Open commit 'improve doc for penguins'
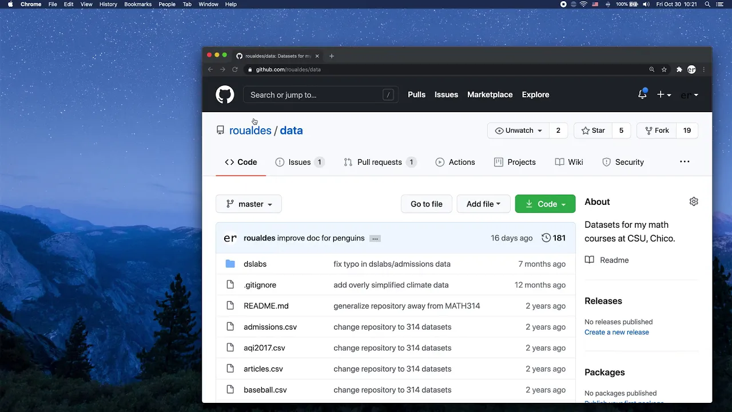This screenshot has height=412, width=732. coord(320,238)
